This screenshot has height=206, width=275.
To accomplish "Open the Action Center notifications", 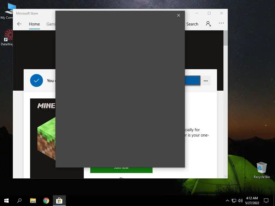I will pyautogui.click(x=266, y=201).
